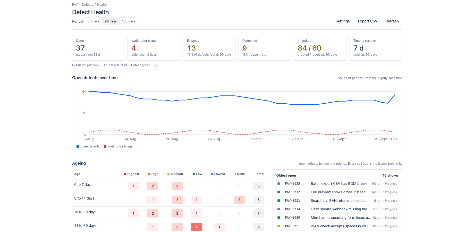474x232 pixels.
Task: Open issue PAY-3034
Action: click(x=292, y=209)
